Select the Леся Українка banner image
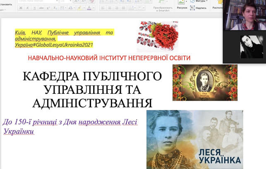The width and height of the screenshot is (266, 169). (x=194, y=139)
